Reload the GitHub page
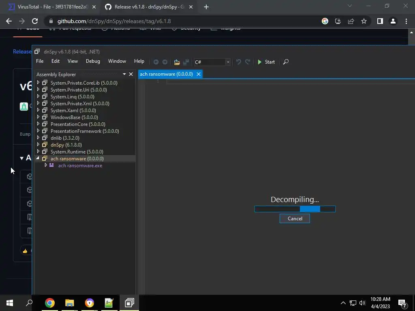The height and width of the screenshot is (311, 415). 35,21
